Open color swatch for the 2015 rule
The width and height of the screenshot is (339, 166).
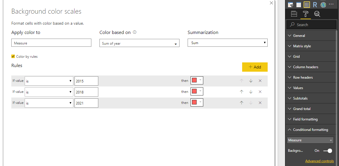point(197,80)
